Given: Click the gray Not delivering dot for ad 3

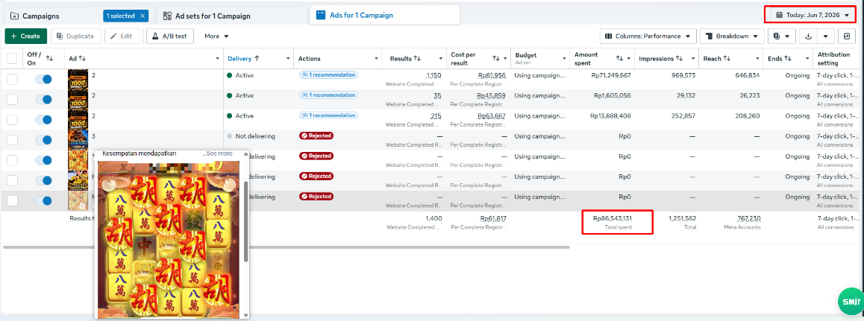Looking at the screenshot, I should tap(229, 136).
